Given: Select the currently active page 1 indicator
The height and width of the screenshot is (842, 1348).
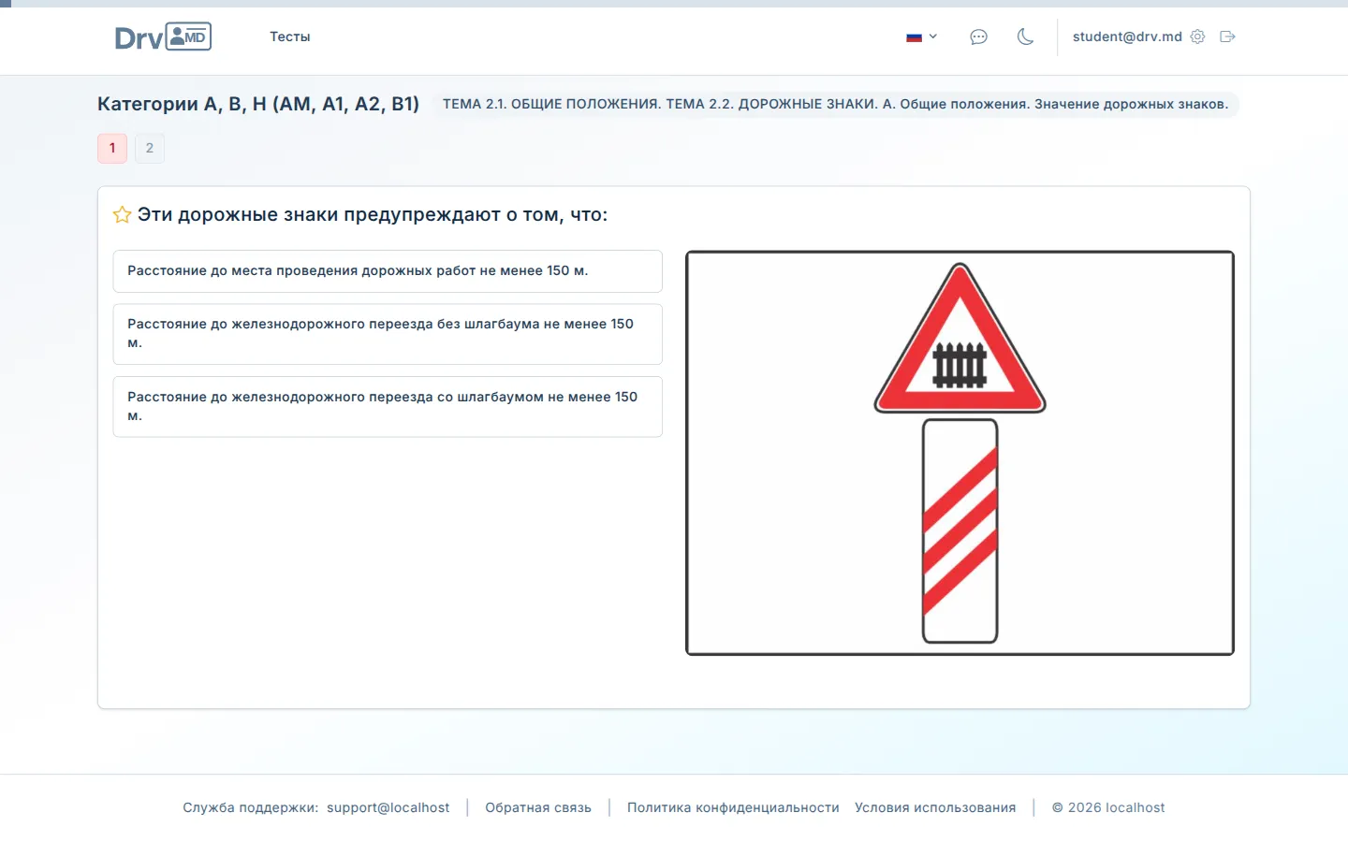Looking at the screenshot, I should pyautogui.click(x=111, y=148).
